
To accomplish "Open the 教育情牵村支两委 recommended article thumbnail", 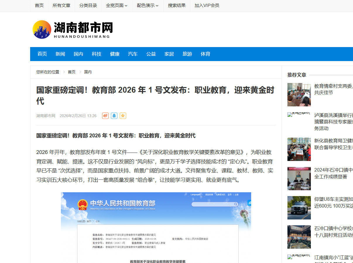I will coord(299,95).
